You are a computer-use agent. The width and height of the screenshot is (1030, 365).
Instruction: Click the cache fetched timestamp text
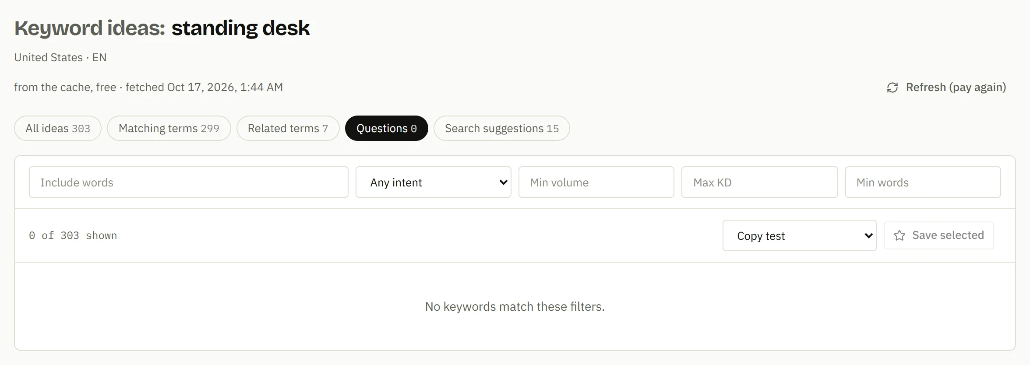(148, 87)
